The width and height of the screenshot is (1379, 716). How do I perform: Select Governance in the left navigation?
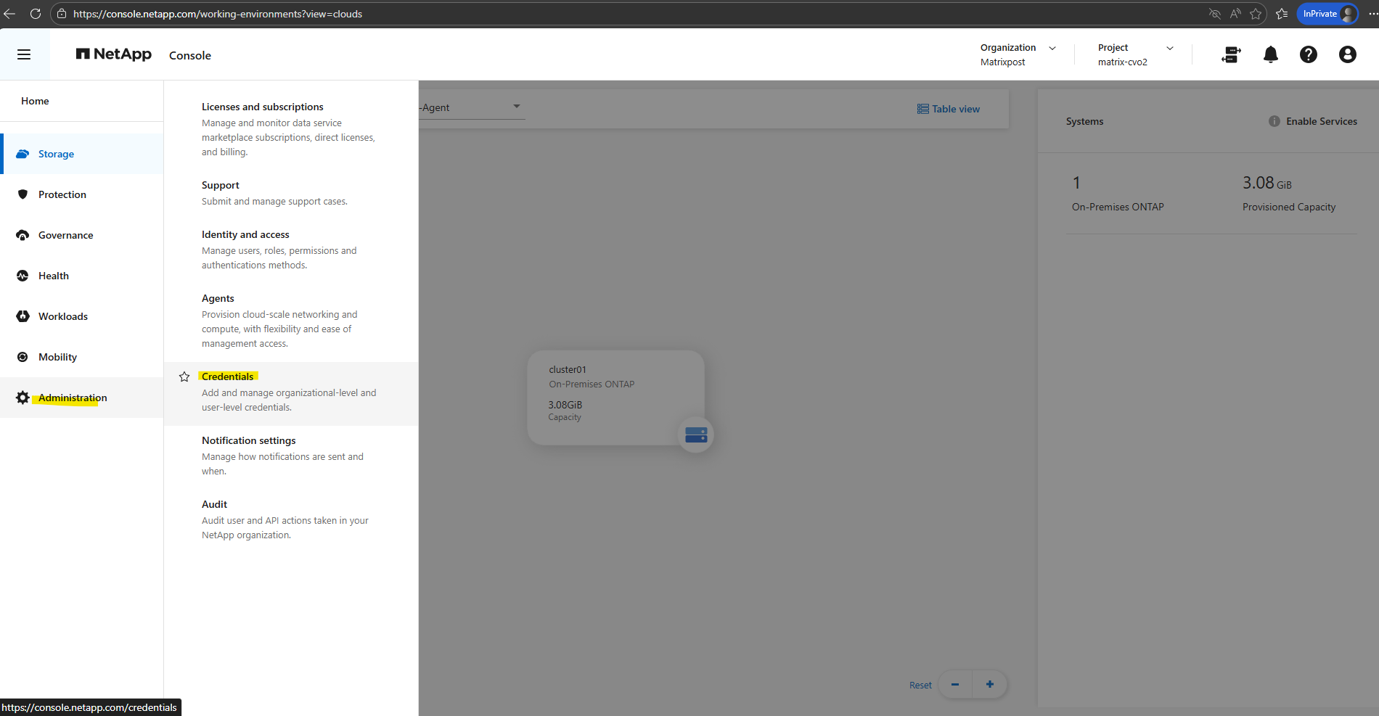[81, 235]
